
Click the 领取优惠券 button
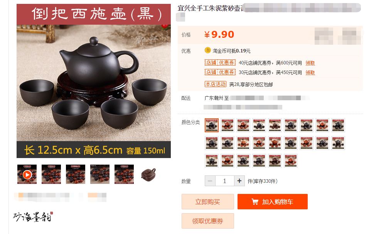point(207,221)
